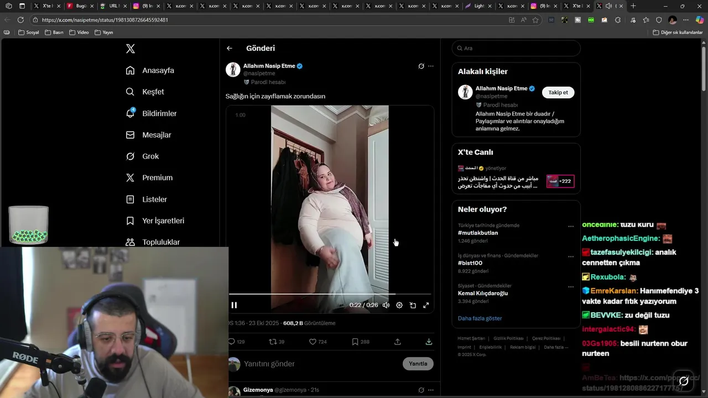Open Diğer sık kullanılanlar folder
The height and width of the screenshot is (398, 708).
678,33
